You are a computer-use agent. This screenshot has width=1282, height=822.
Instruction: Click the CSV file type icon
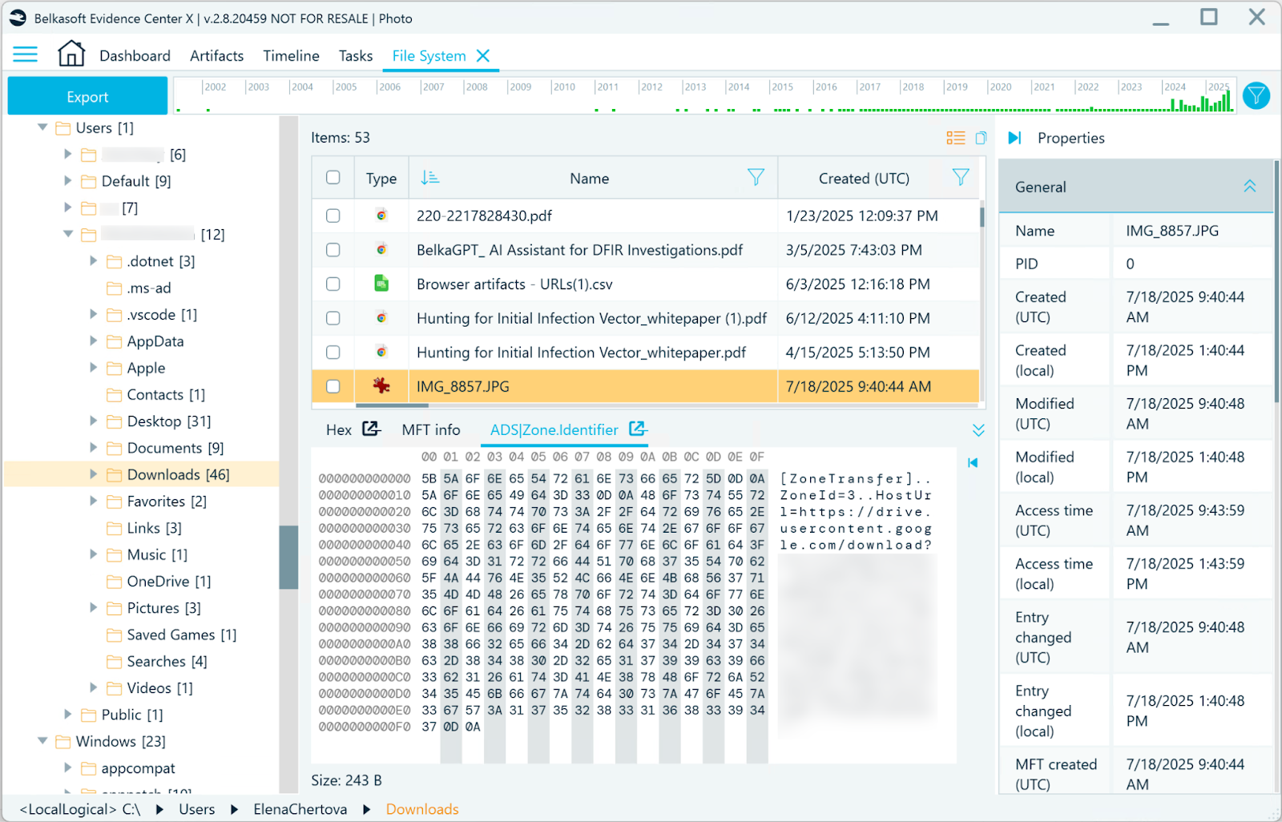[381, 283]
